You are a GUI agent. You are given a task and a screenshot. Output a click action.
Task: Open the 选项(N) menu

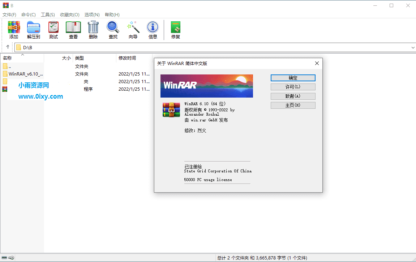tap(92, 14)
